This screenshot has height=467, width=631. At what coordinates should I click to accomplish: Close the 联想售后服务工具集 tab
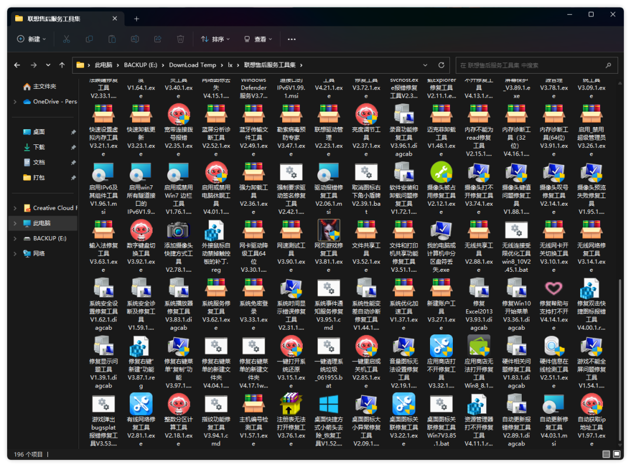(x=115, y=19)
